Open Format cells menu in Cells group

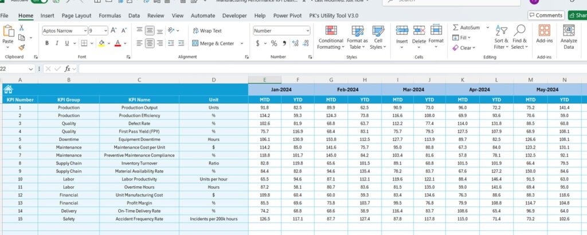[436, 37]
